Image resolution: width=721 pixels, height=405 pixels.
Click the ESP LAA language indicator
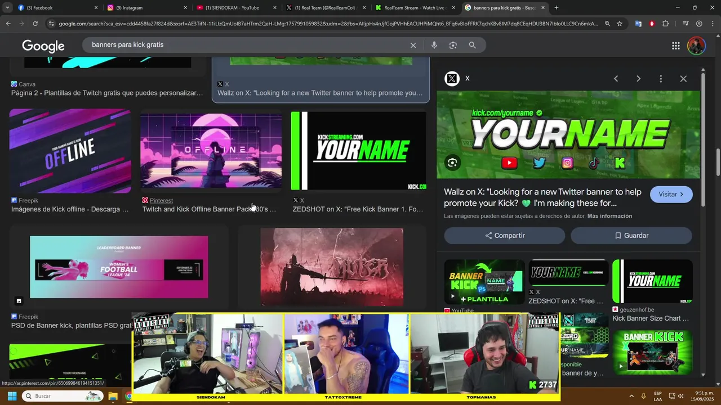click(658, 396)
